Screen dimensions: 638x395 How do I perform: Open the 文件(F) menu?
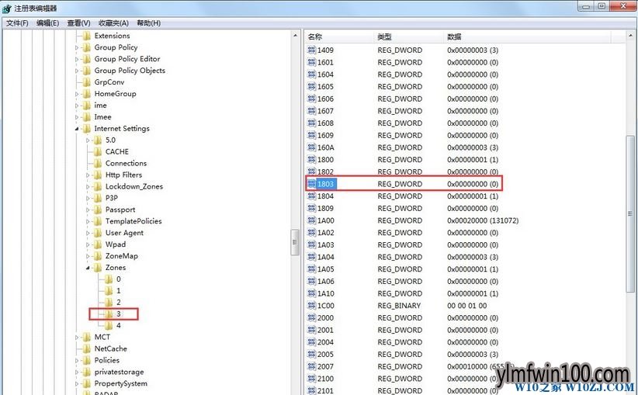(x=17, y=23)
